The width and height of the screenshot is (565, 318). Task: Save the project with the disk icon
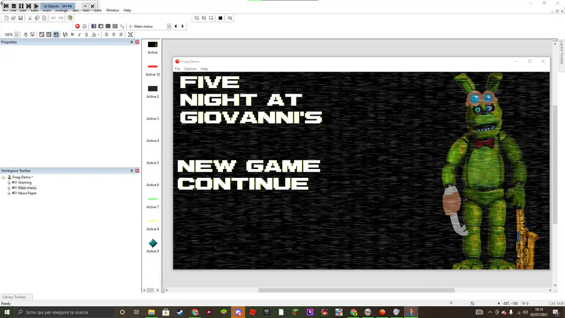coord(21,18)
